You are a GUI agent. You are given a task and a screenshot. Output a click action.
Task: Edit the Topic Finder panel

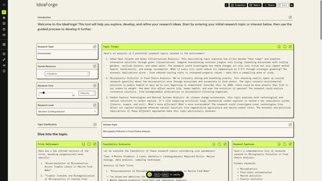click(290, 47)
